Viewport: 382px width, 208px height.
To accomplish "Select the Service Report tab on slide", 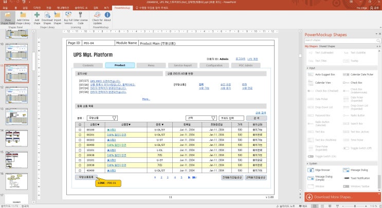I will coord(183,65).
